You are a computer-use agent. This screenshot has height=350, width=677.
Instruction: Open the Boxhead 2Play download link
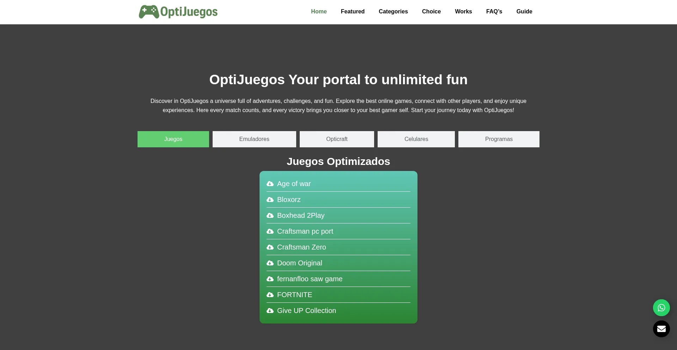click(x=300, y=215)
